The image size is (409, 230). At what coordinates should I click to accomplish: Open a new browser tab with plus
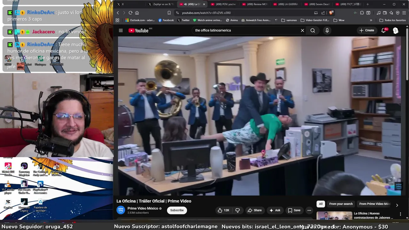point(367,4)
